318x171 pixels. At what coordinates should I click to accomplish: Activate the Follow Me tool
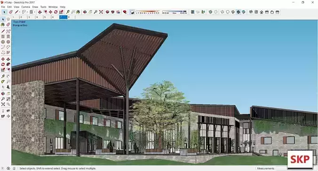(x=8, y=65)
